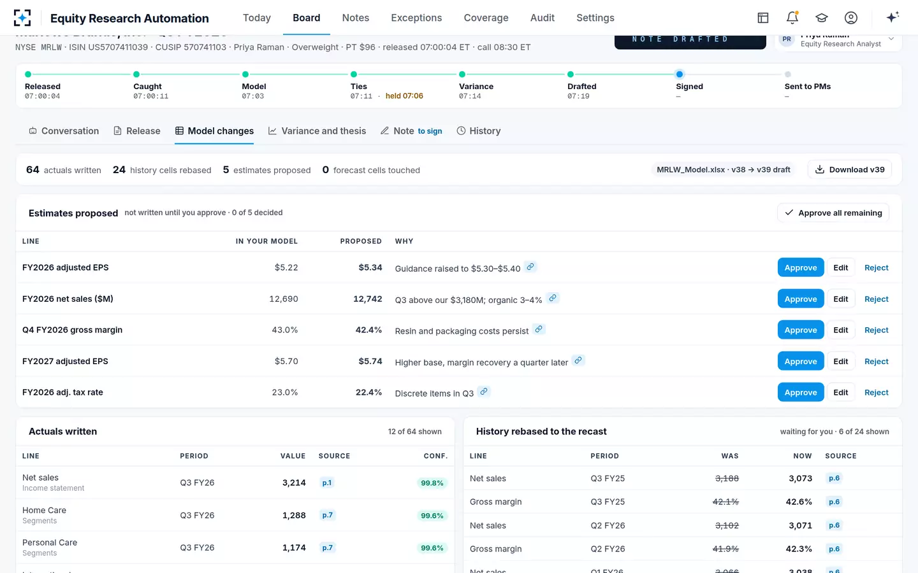Open source link icon for FY2027 adjusted EPS
This screenshot has width=918, height=573.
pos(578,360)
